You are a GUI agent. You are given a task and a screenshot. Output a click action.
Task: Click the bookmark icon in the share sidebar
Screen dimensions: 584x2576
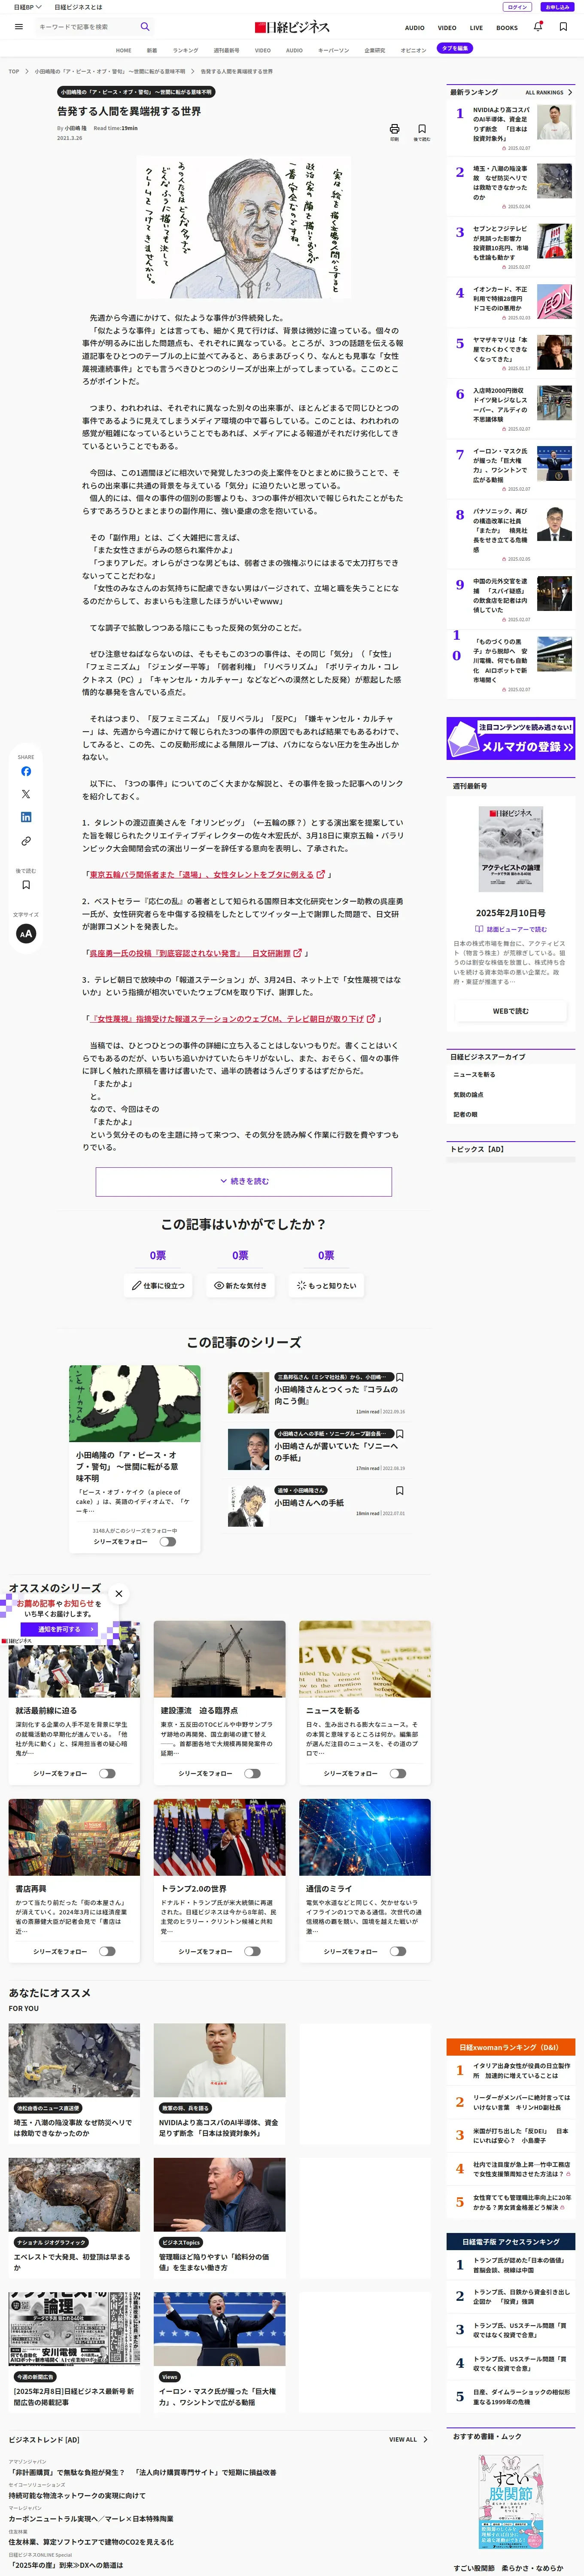coord(26,884)
